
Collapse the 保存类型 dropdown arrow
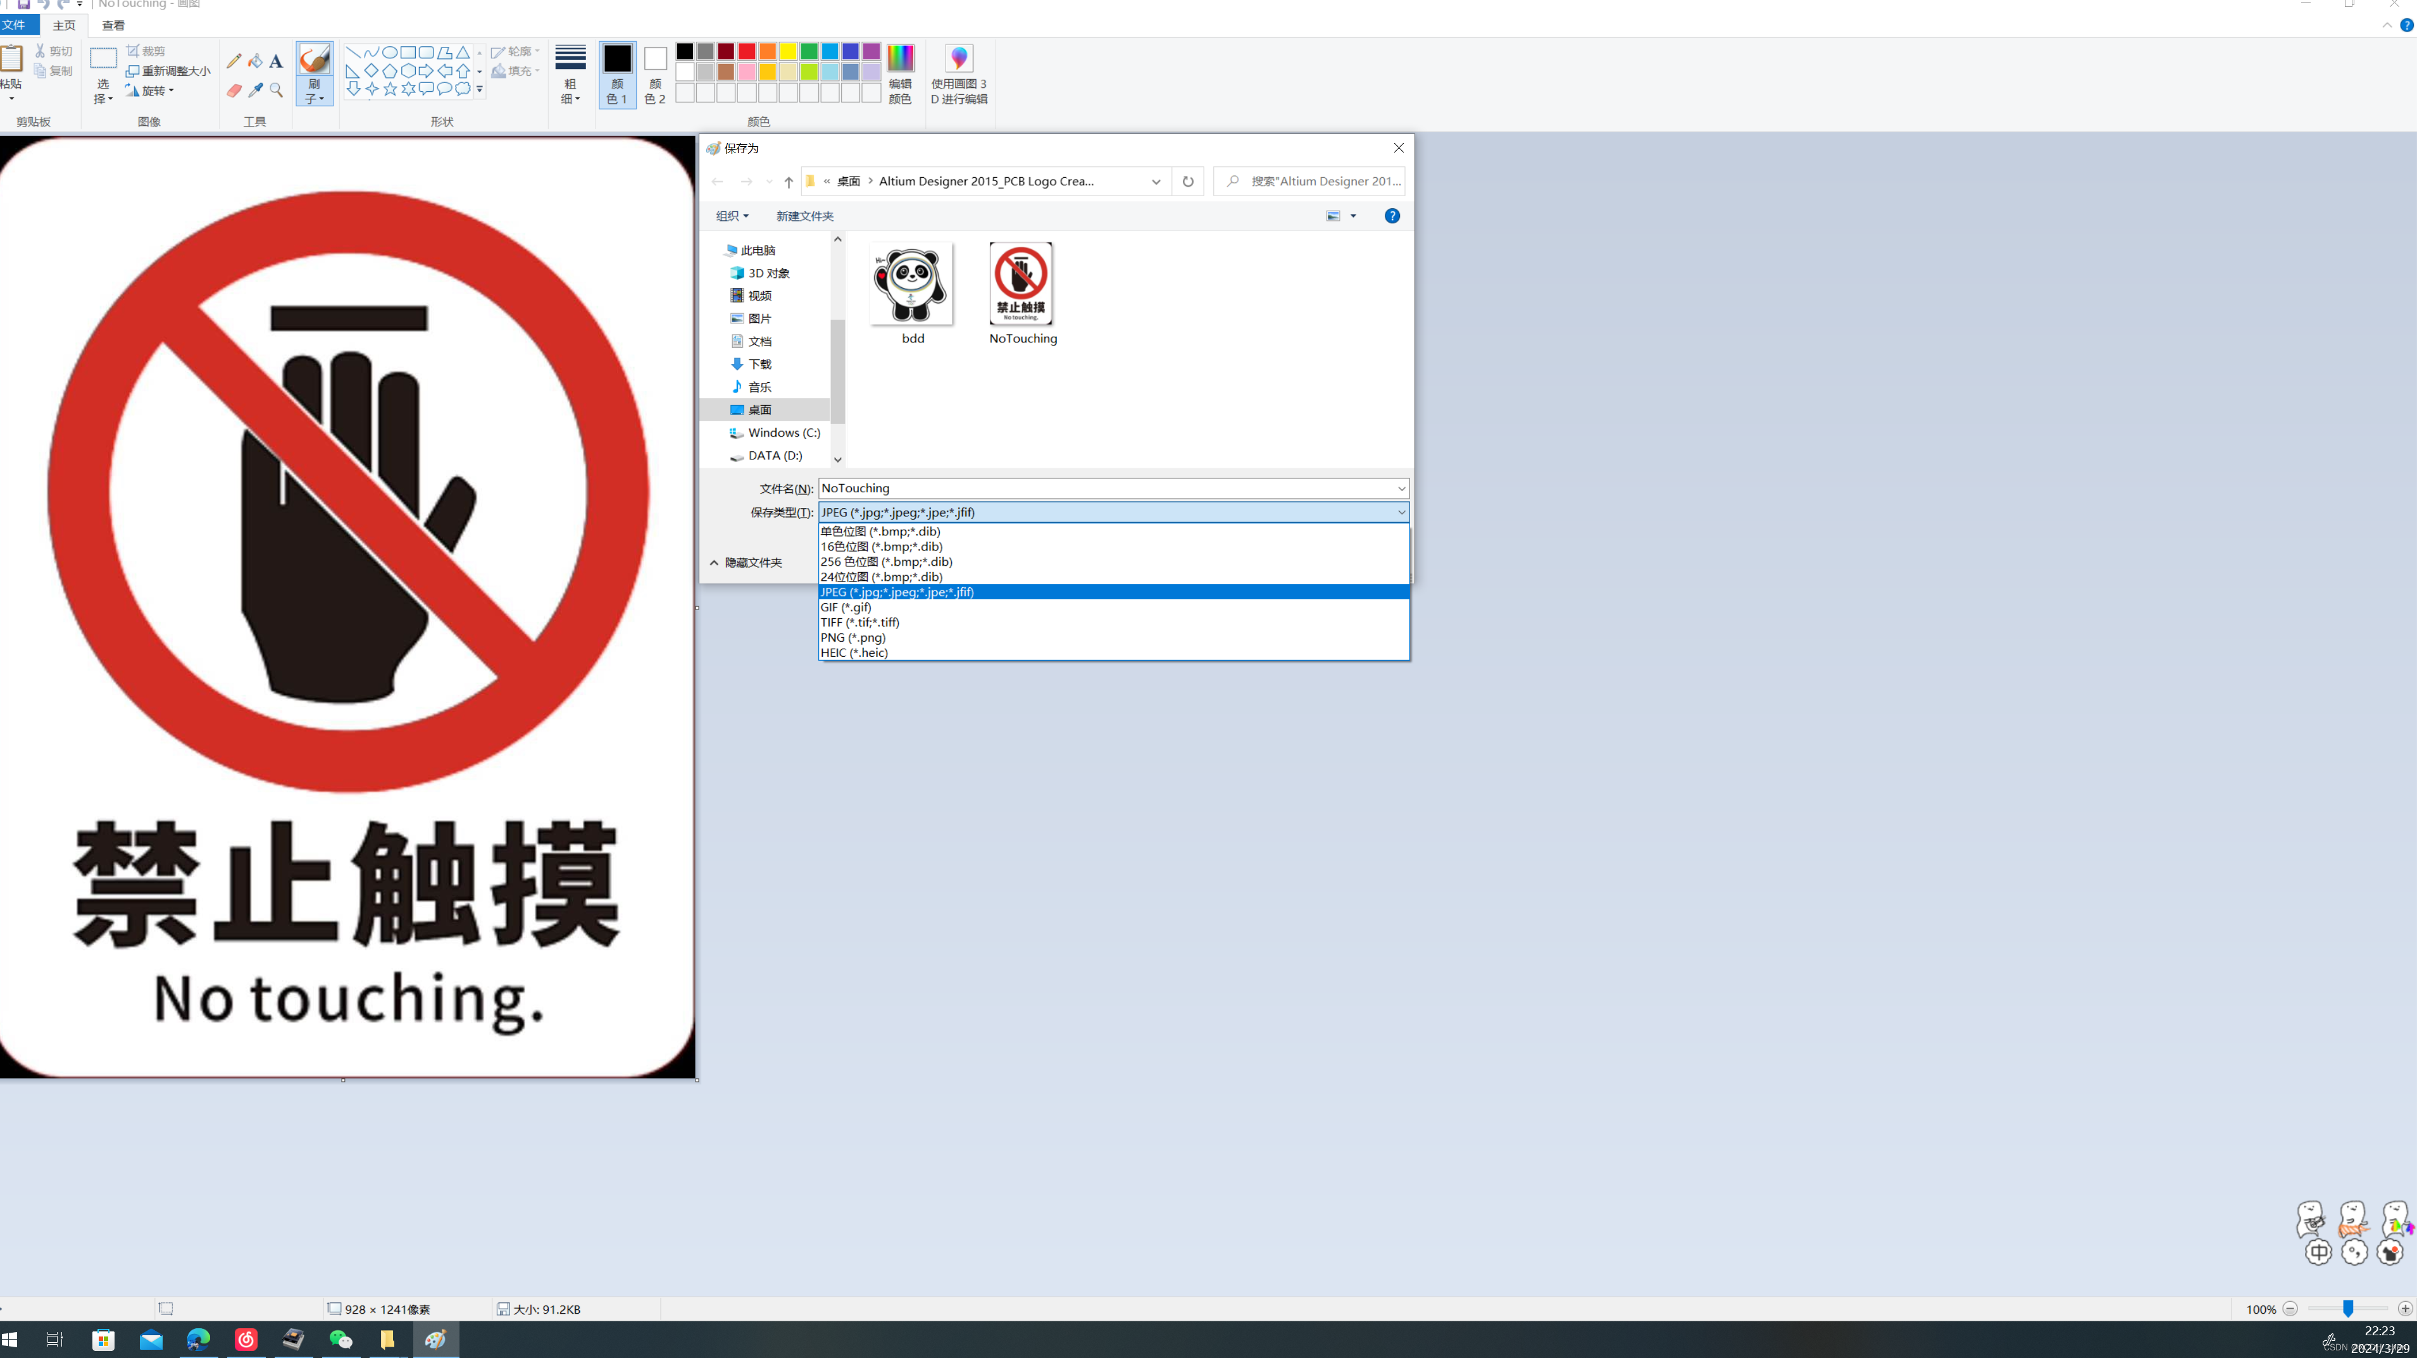(x=1401, y=512)
